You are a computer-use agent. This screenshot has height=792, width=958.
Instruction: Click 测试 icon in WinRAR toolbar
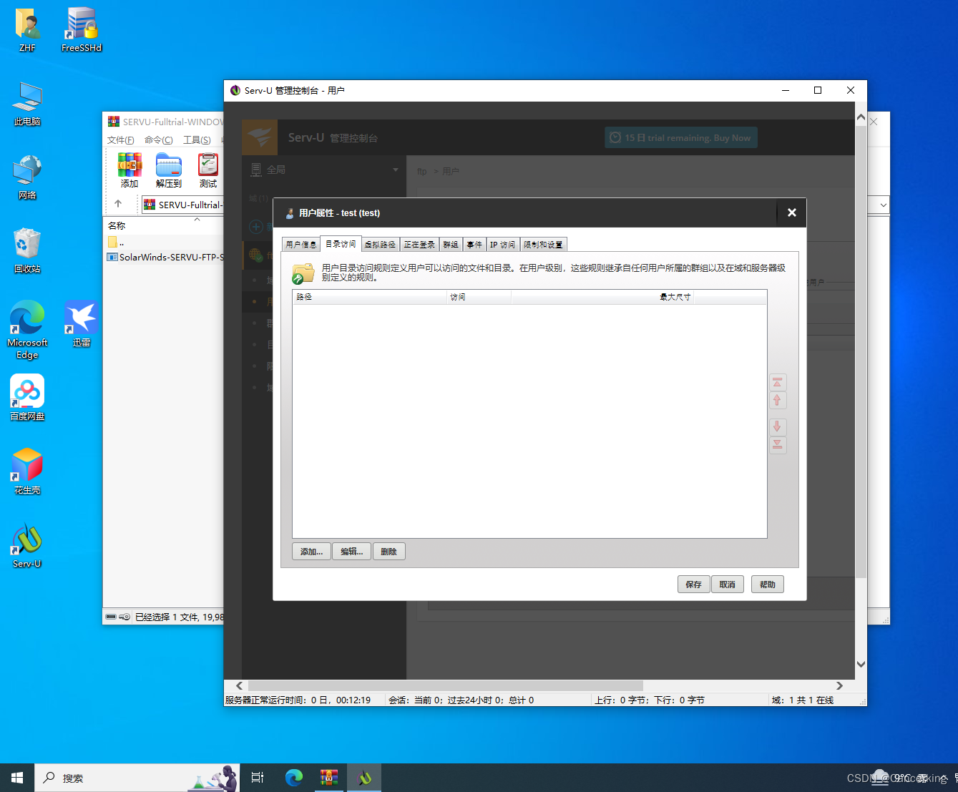pyautogui.click(x=208, y=170)
